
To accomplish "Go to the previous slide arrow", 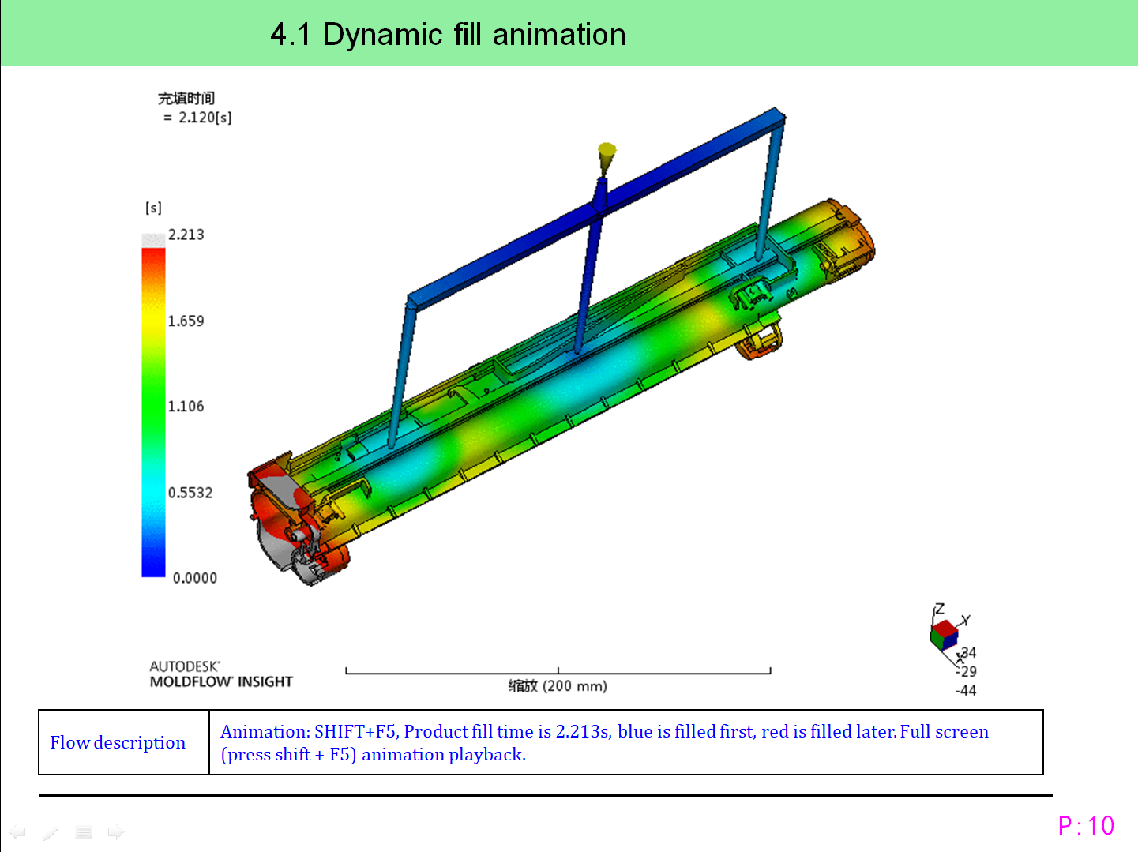I will [17, 832].
